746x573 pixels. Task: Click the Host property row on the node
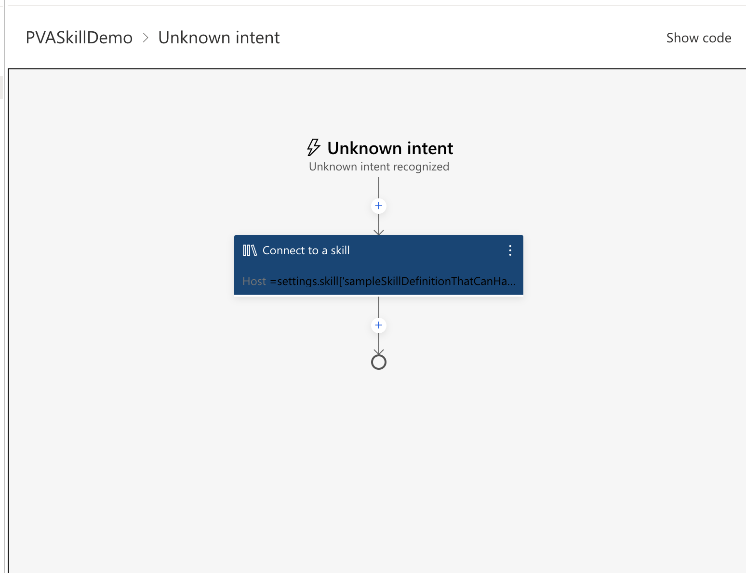pyautogui.click(x=254, y=281)
